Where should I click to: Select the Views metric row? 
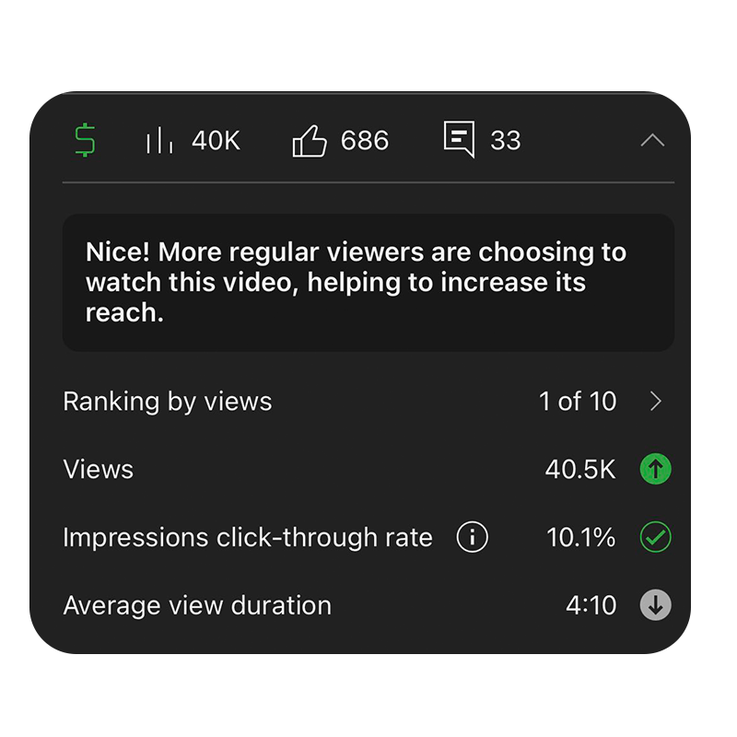[368, 469]
